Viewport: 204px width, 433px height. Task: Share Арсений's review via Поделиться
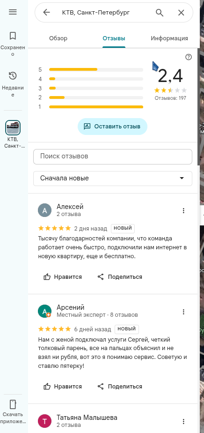point(120,386)
